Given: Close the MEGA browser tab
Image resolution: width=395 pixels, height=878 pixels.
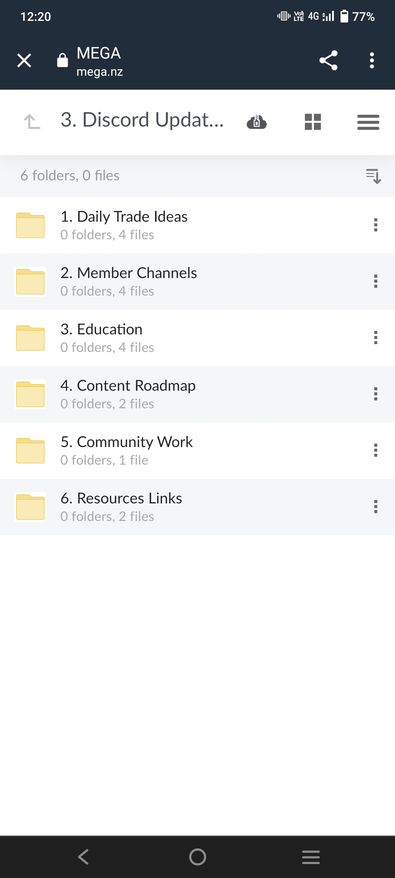Looking at the screenshot, I should (x=24, y=60).
